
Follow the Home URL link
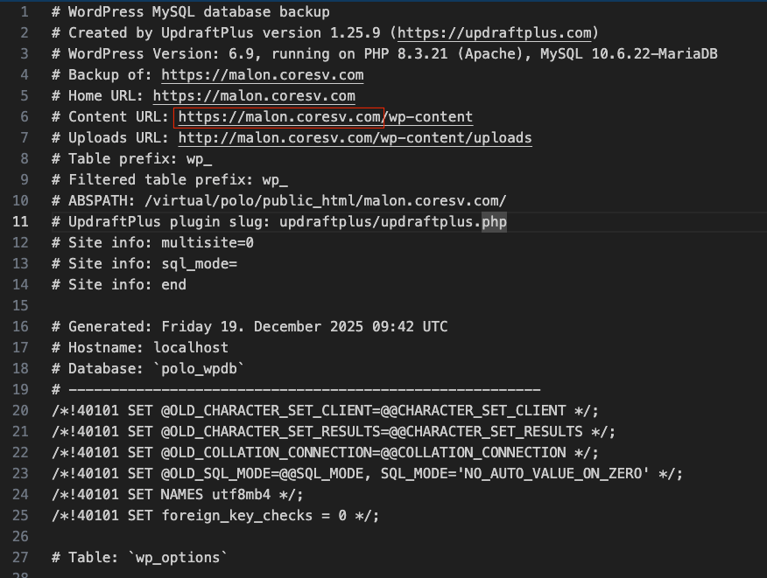click(254, 96)
